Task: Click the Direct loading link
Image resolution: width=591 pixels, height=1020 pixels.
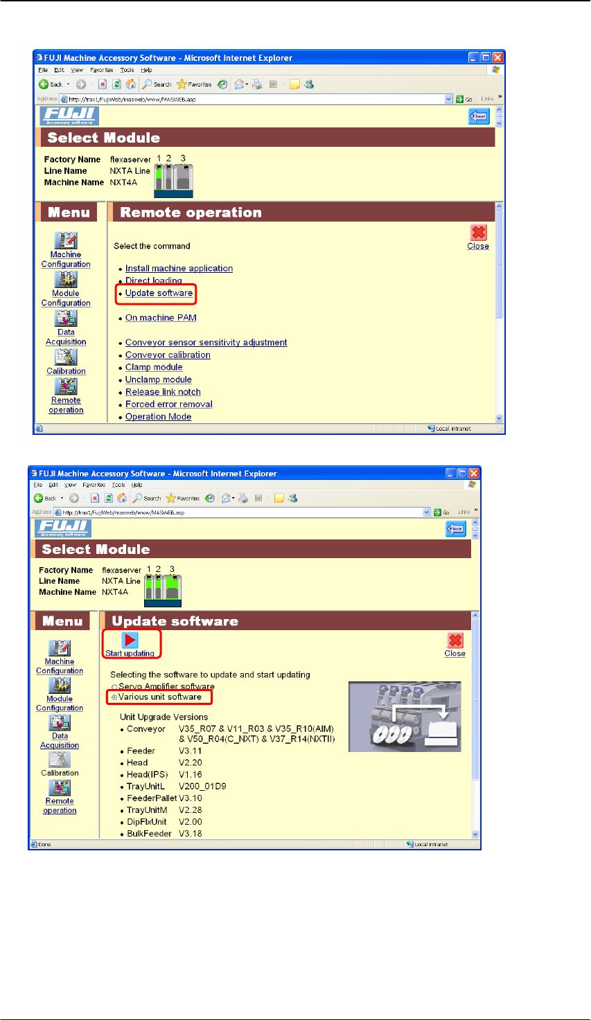Action: pos(153,280)
